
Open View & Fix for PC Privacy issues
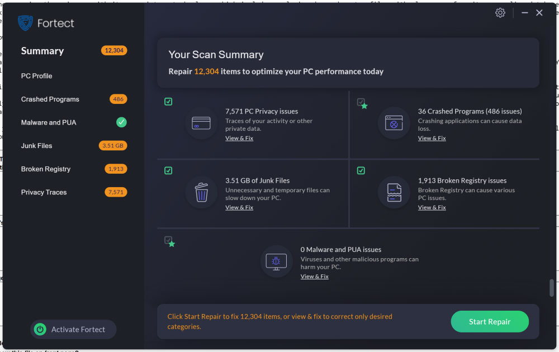click(239, 138)
